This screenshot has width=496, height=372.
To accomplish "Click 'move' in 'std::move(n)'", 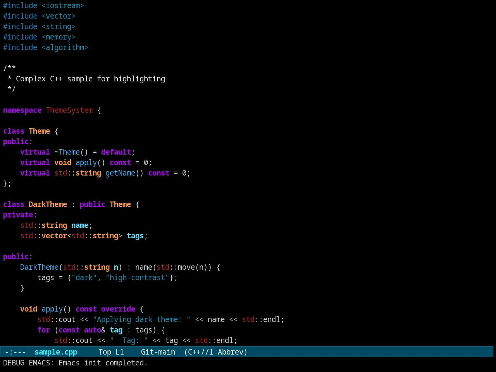I will 186,267.
